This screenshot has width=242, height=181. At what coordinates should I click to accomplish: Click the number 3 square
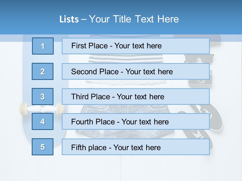point(43,97)
